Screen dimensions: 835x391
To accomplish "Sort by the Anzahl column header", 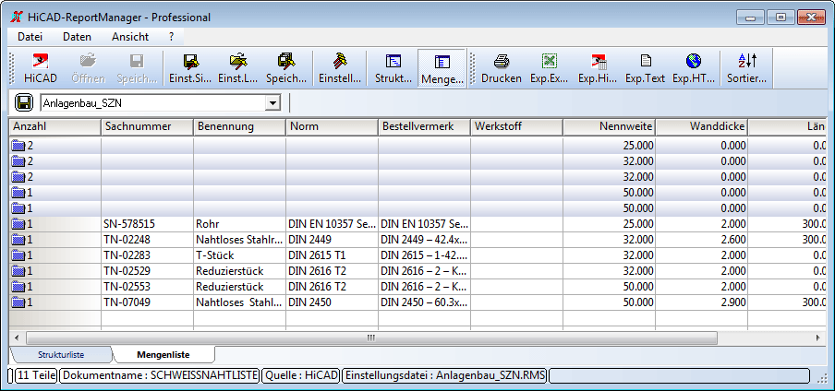I will point(54,127).
